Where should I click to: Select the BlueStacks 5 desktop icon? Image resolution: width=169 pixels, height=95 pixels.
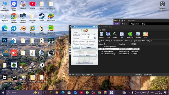click(51, 17)
